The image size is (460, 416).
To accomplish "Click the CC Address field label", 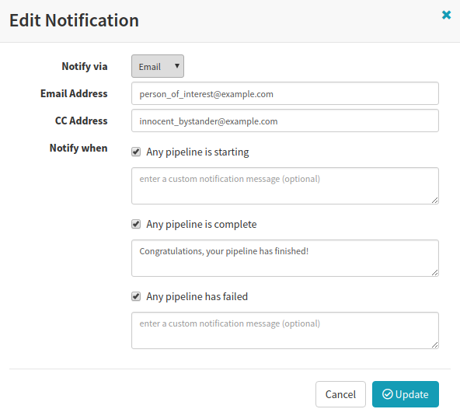I will click(82, 121).
